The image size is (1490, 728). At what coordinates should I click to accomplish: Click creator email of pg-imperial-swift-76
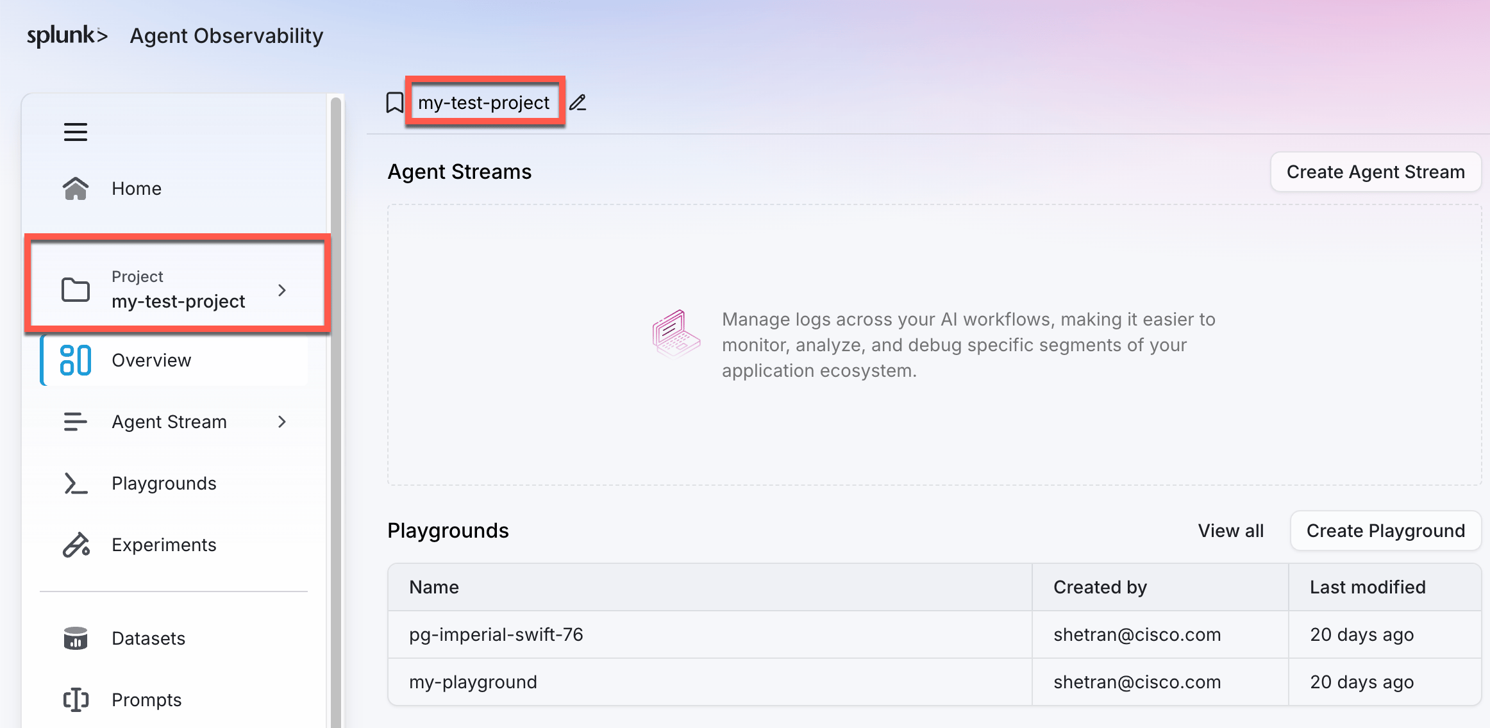[x=1137, y=634]
